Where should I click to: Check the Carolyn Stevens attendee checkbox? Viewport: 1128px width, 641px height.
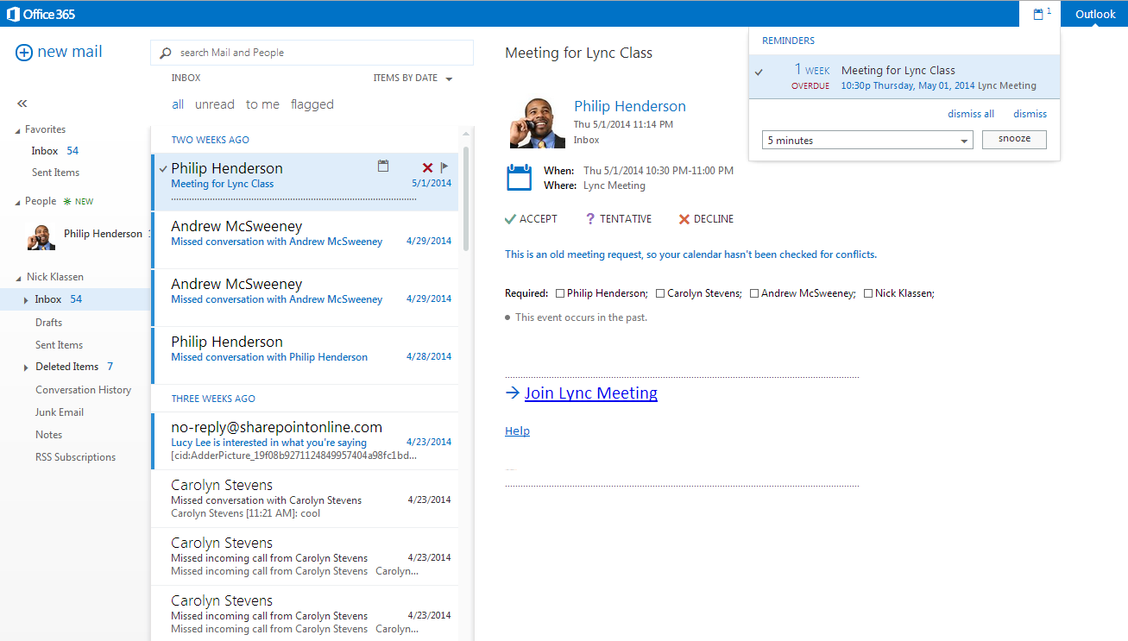click(x=660, y=293)
